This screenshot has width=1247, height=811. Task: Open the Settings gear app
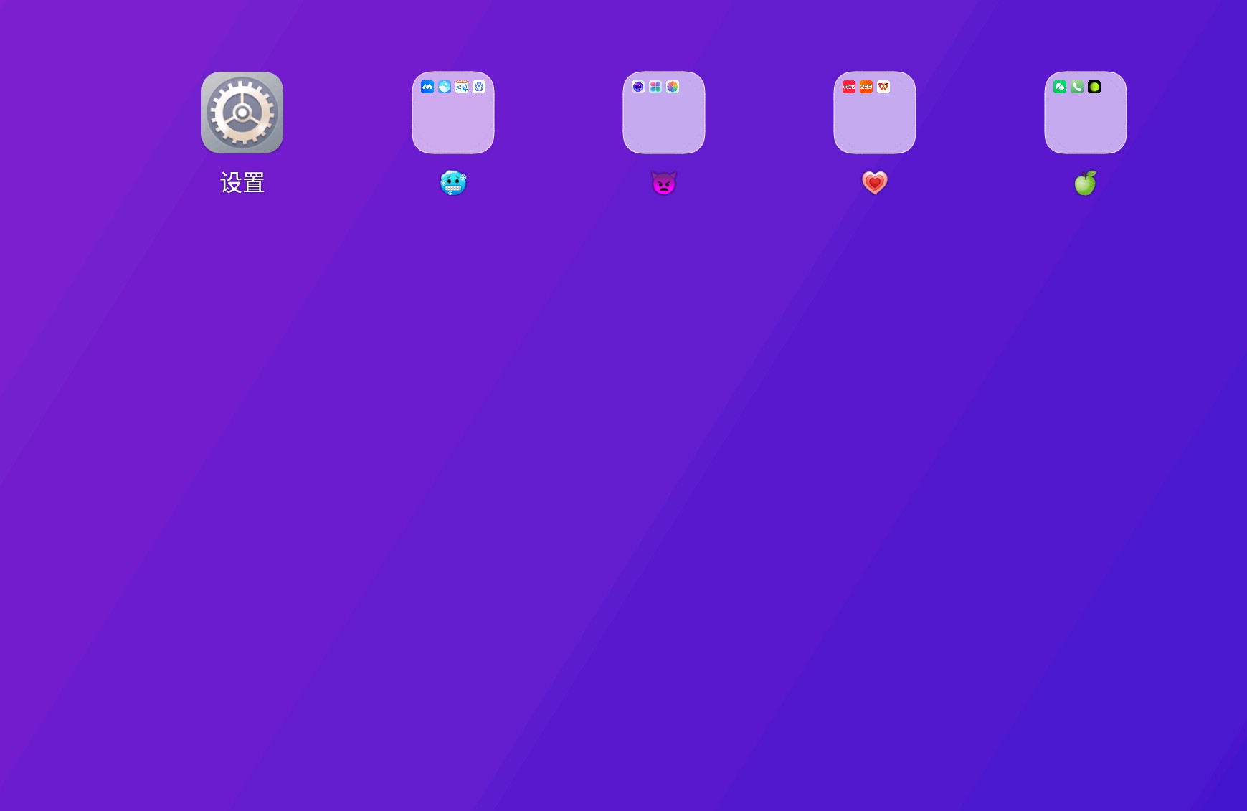click(x=242, y=113)
